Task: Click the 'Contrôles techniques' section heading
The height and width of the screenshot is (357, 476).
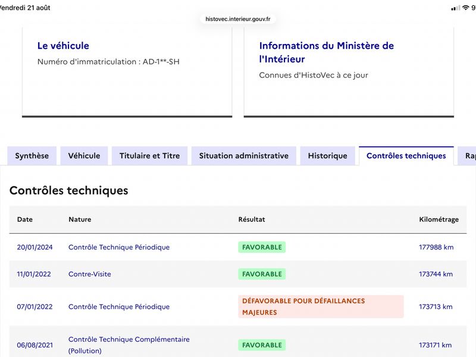Action: (x=69, y=190)
